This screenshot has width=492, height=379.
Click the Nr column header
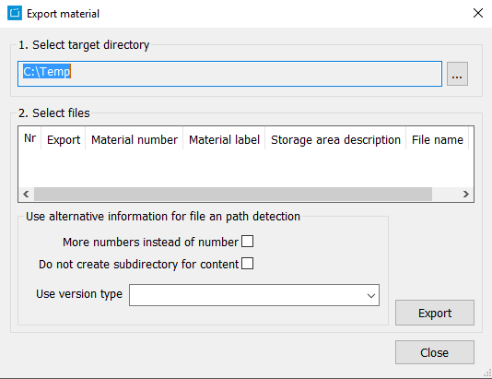[29, 138]
